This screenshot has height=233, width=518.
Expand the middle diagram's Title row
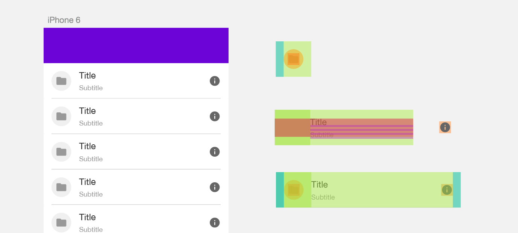coord(318,122)
